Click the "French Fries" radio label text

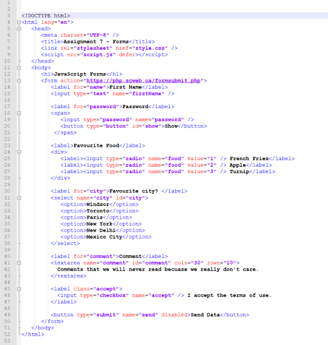click(249, 158)
